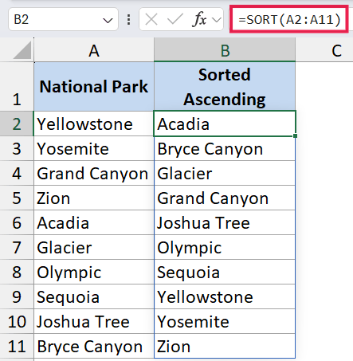Screen dimensions: 353x361
Task: Select cell A10 containing Joshua Tree
Action: pyautogui.click(x=94, y=321)
